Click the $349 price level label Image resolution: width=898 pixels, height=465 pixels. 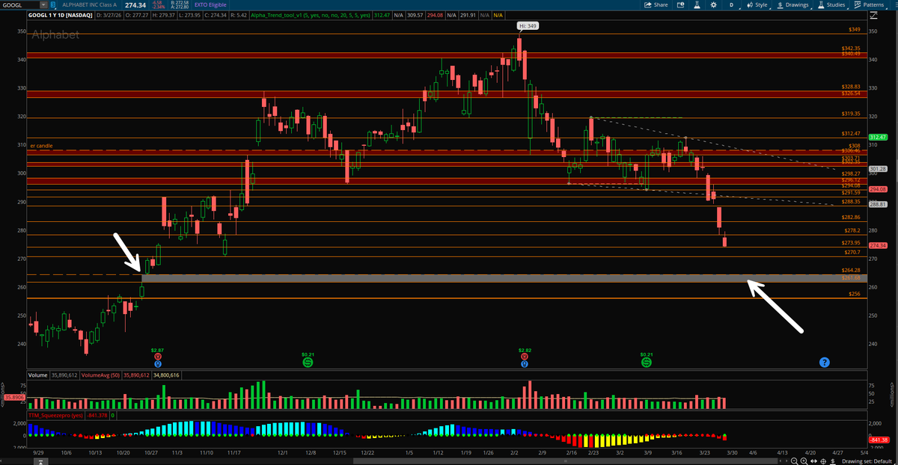click(x=855, y=30)
